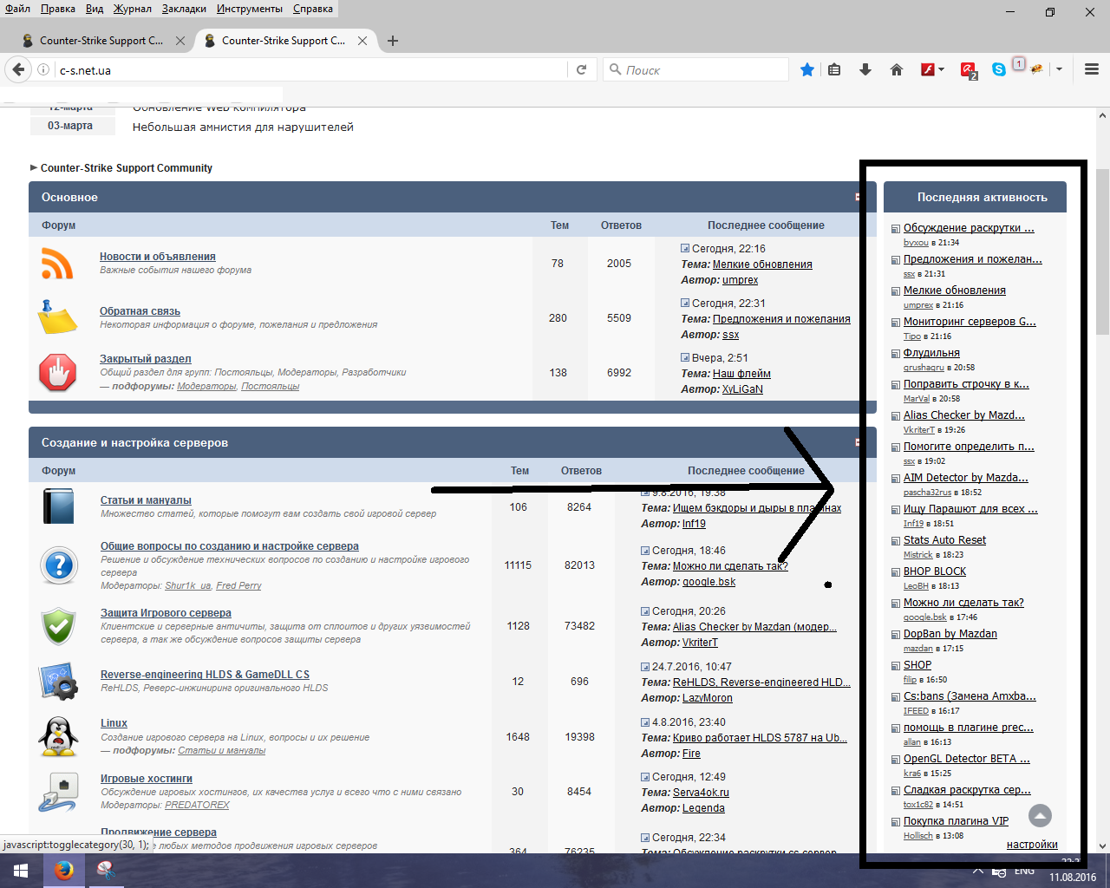Click the c-s.net.ua address bar
The image size is (1110, 888).
(x=310, y=70)
